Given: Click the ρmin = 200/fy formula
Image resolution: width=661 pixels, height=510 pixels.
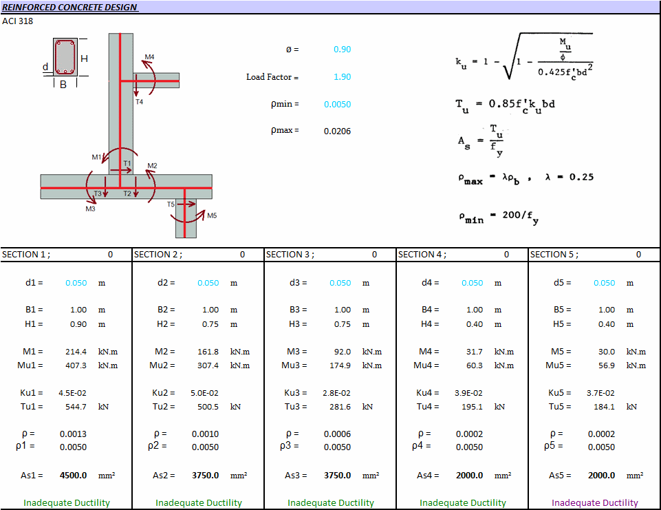Looking at the screenshot, I should click(x=499, y=217).
